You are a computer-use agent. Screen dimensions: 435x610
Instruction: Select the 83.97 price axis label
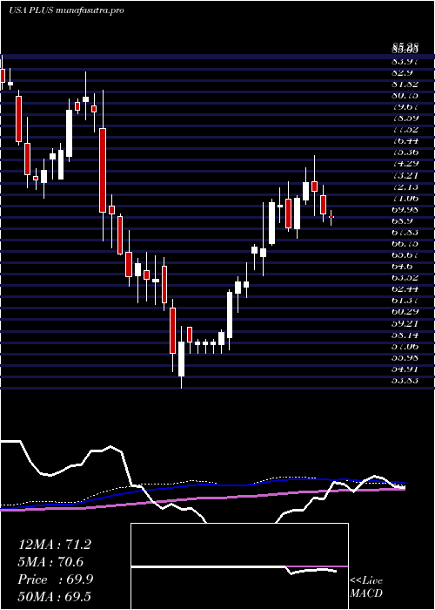point(405,61)
